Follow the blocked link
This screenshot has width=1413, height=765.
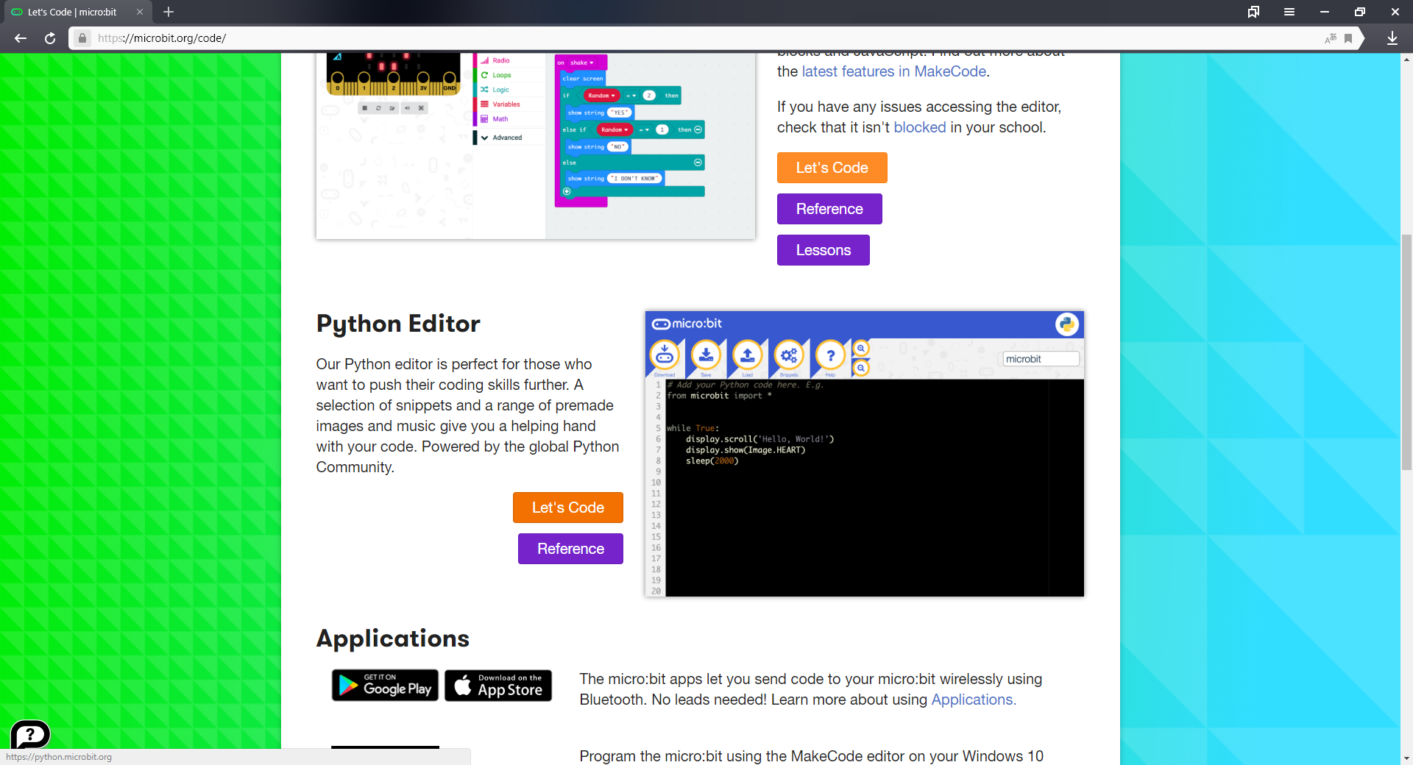click(x=920, y=127)
